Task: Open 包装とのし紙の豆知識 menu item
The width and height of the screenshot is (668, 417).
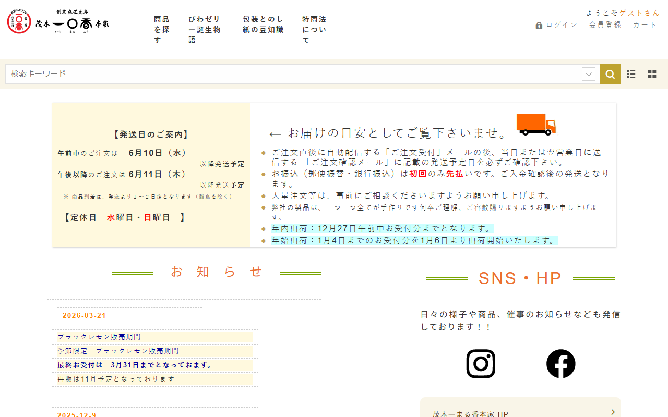Action: 263,24
